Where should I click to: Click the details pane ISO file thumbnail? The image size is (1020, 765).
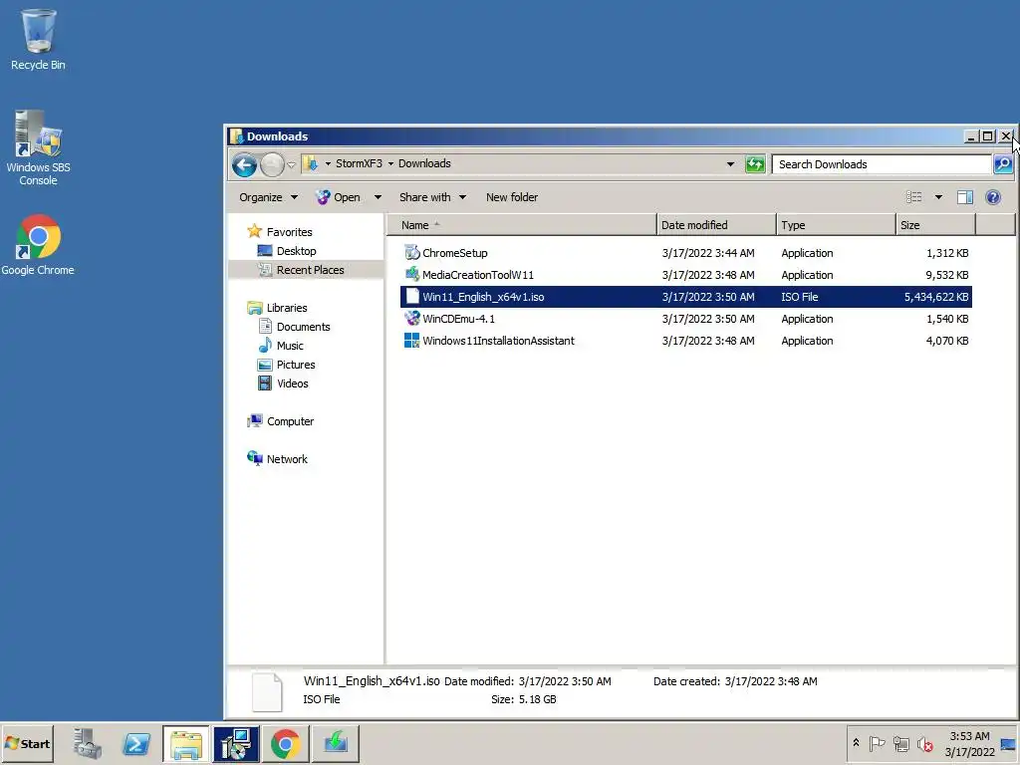coord(267,691)
